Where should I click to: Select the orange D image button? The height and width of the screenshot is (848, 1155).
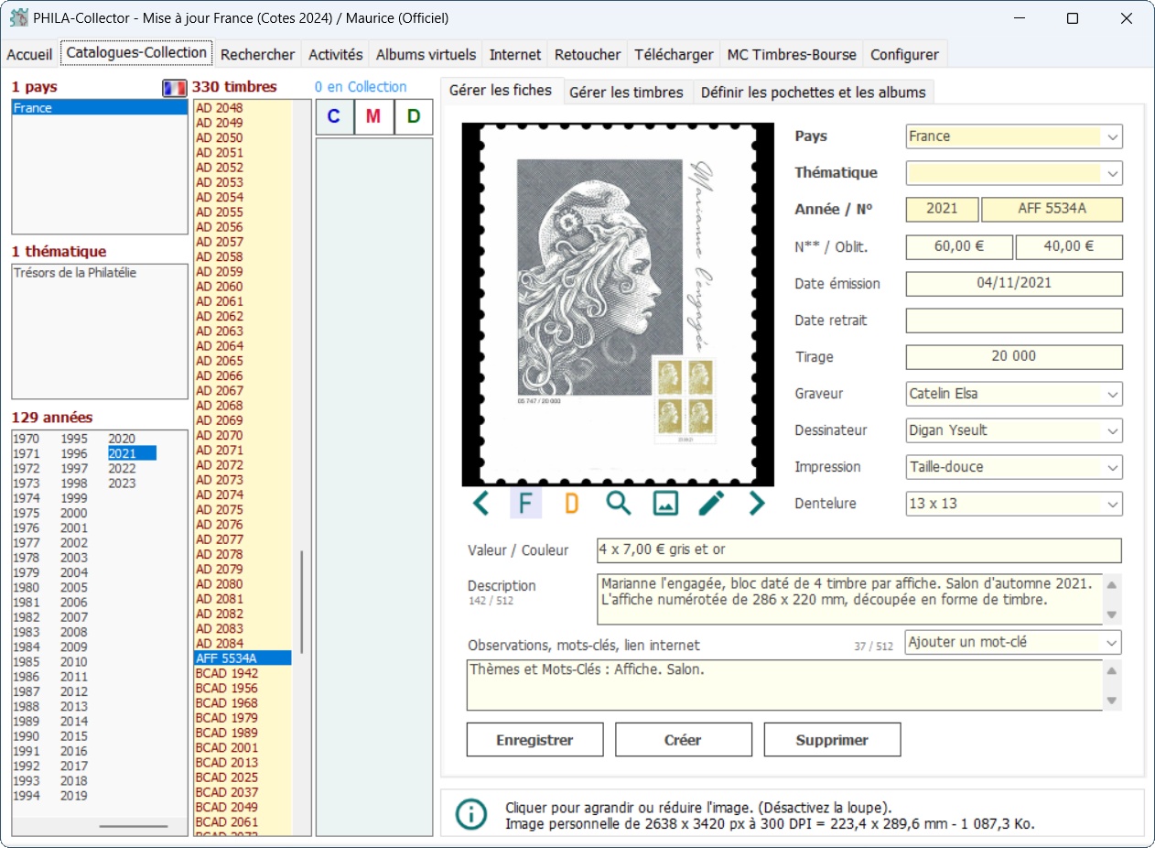(572, 503)
